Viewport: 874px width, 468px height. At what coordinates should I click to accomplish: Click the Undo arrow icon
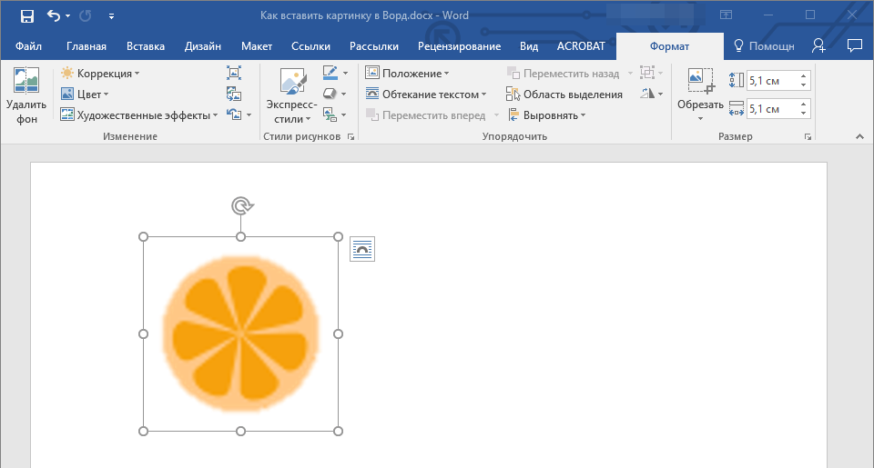click(x=53, y=16)
